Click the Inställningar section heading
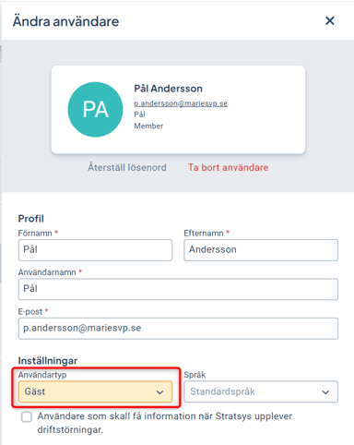The height and width of the screenshot is (445, 354). (x=48, y=360)
